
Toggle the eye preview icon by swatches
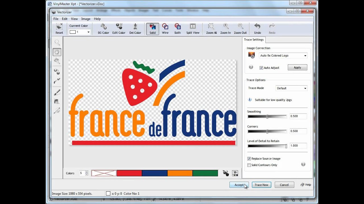point(235,173)
